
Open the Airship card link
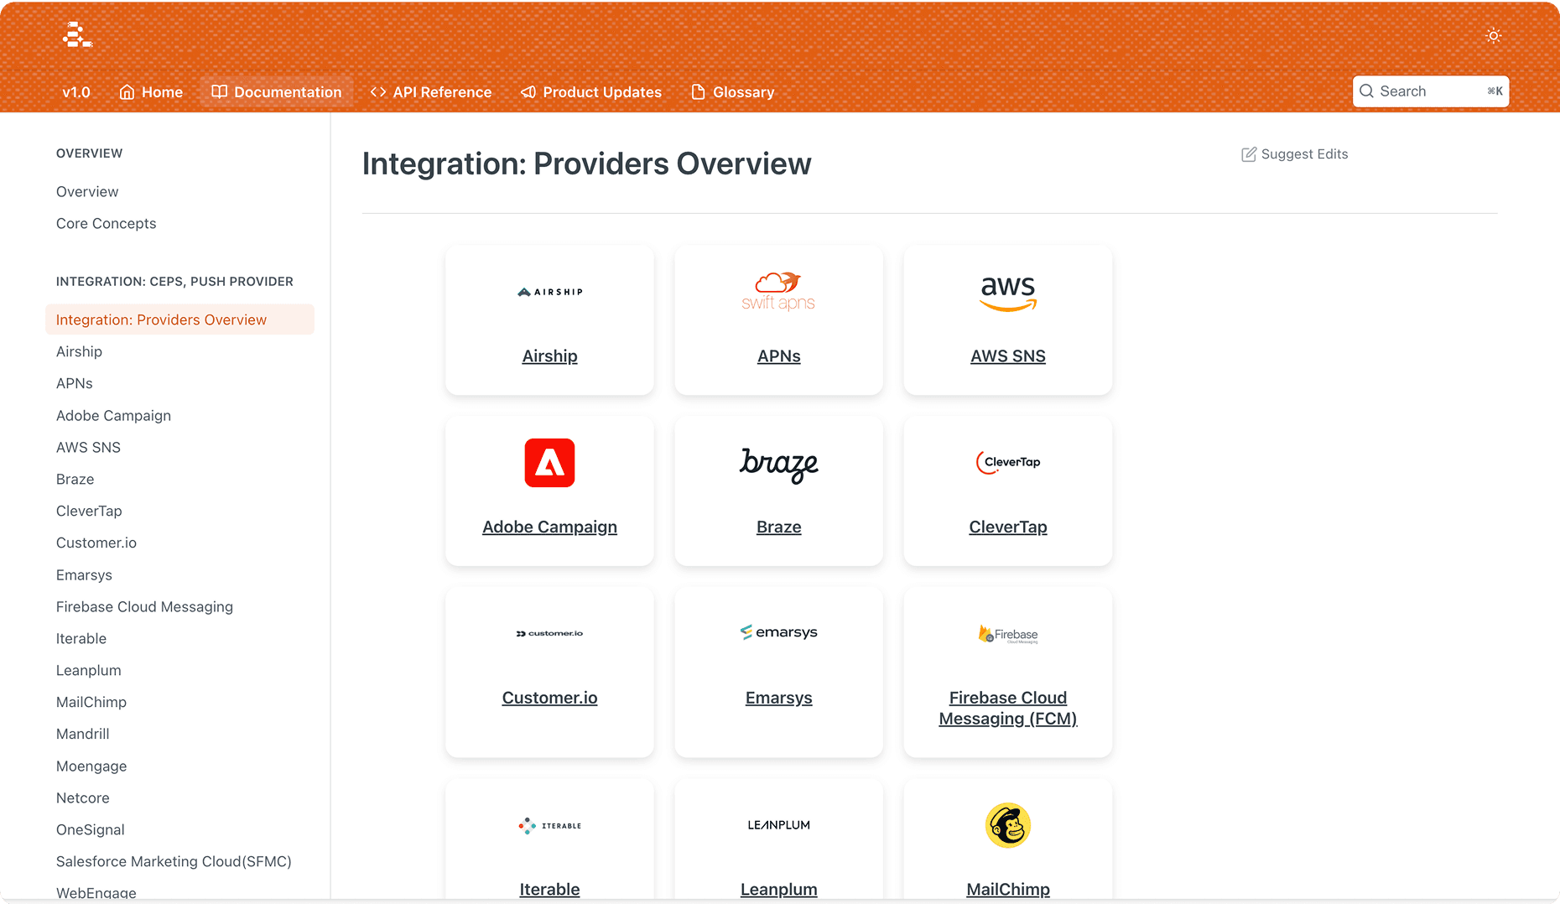(x=549, y=356)
